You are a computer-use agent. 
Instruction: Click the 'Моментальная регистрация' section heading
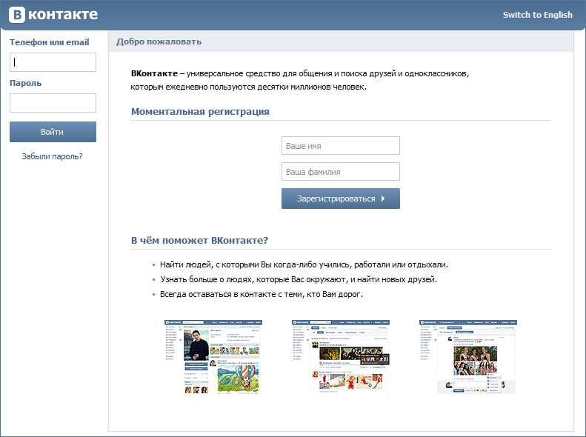tap(200, 112)
